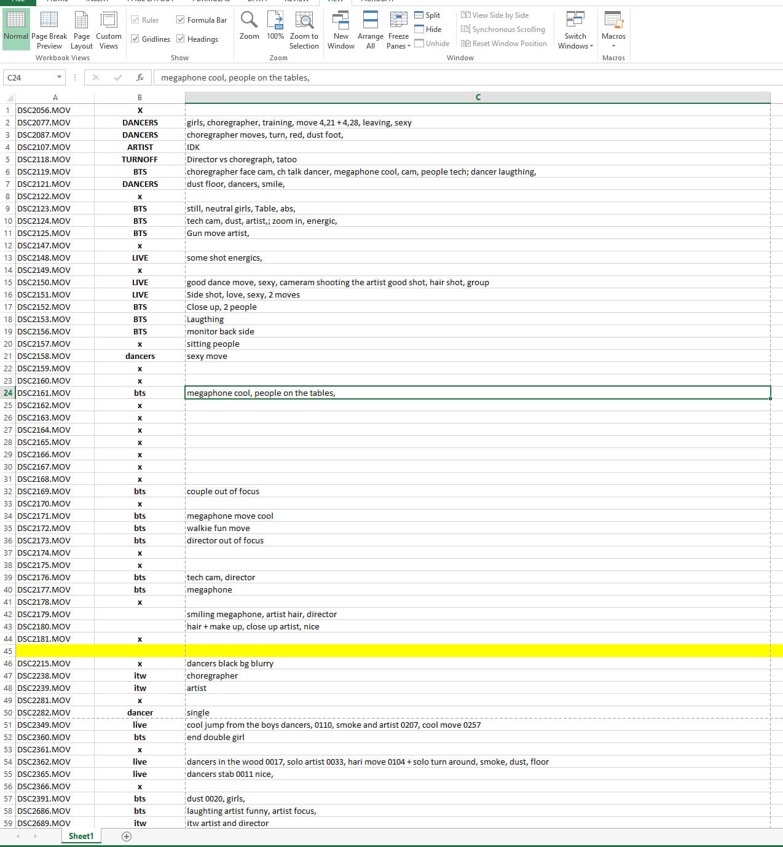This screenshot has width=783, height=847.
Task: Click Arrange All windows
Action: pyautogui.click(x=371, y=30)
